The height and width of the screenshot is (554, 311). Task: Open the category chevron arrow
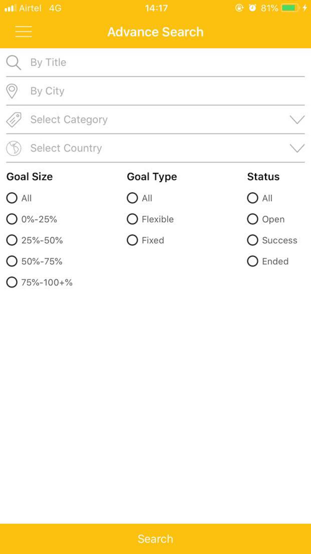point(297,119)
